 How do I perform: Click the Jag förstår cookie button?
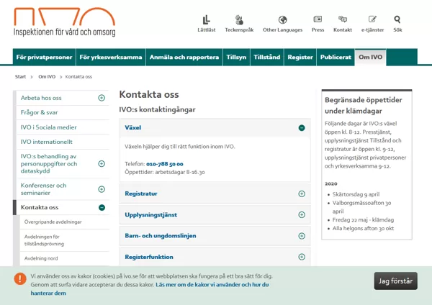tap(395, 281)
